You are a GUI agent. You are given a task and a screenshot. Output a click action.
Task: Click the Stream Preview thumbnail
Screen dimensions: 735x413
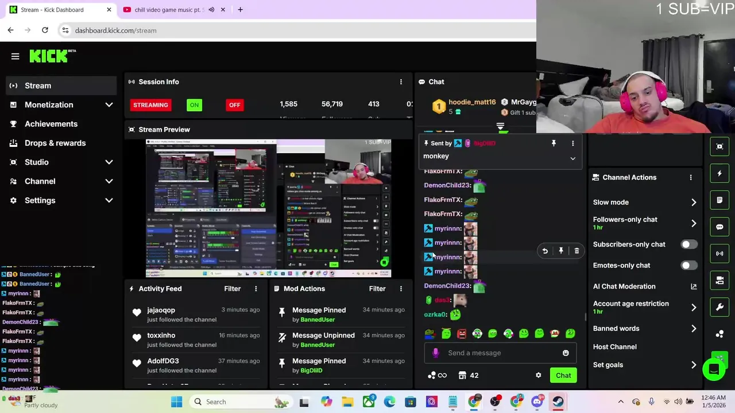click(269, 208)
